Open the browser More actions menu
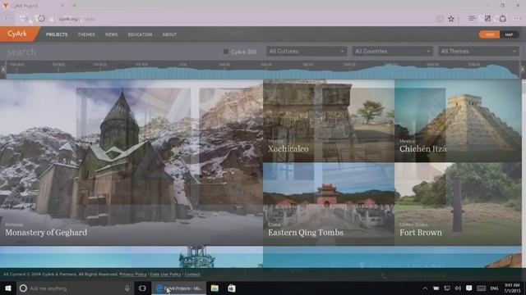526x295 pixels. [x=517, y=19]
